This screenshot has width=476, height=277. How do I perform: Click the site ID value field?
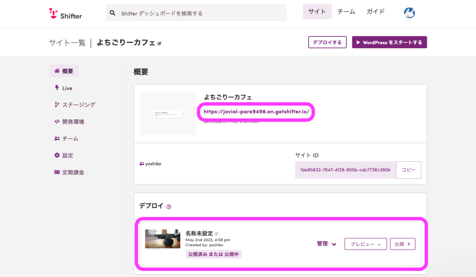click(345, 170)
